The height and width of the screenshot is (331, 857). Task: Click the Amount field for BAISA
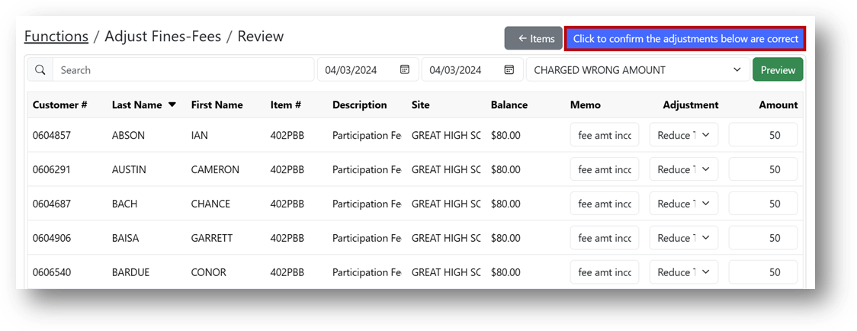763,238
